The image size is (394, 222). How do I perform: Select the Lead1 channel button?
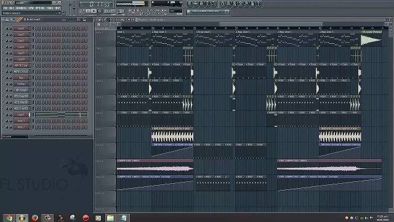[x=22, y=28]
